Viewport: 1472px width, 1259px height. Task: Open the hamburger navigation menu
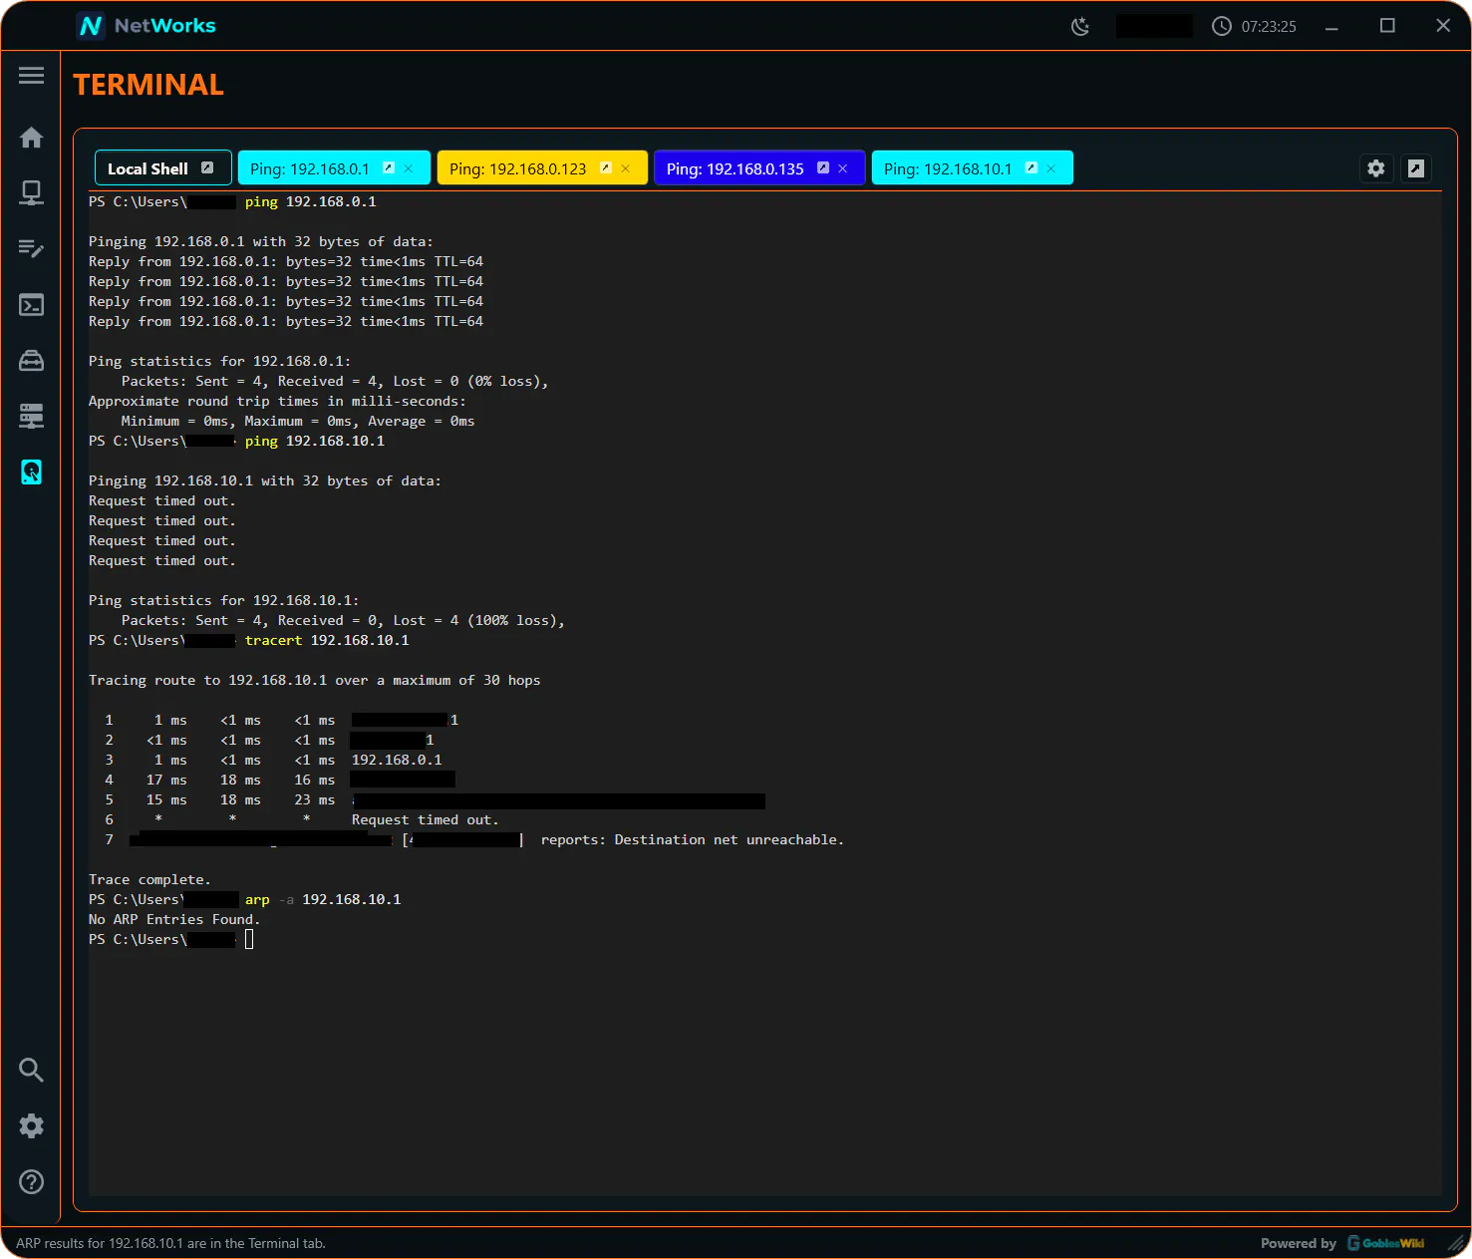31,76
